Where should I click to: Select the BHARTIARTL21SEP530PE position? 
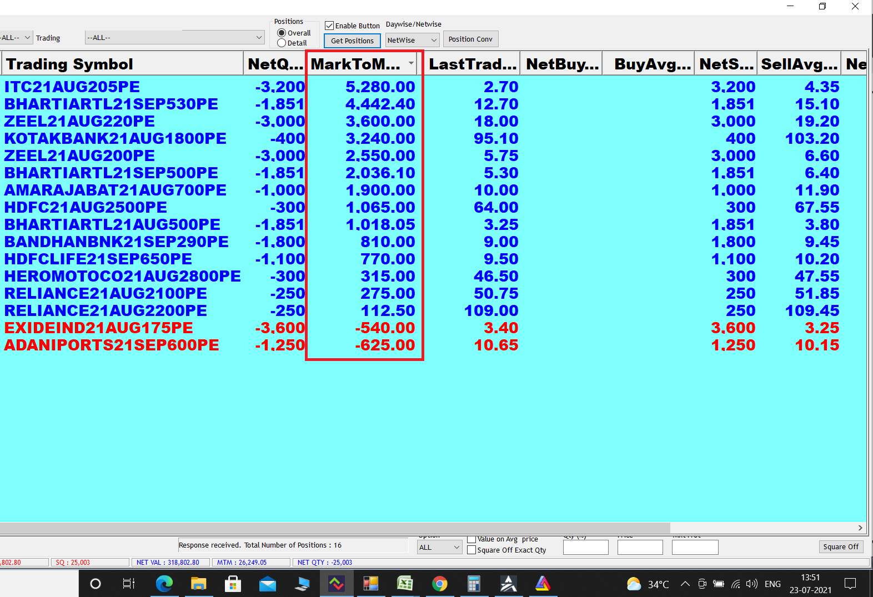click(433, 104)
